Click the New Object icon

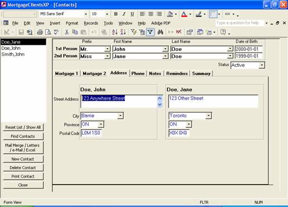(209, 32)
